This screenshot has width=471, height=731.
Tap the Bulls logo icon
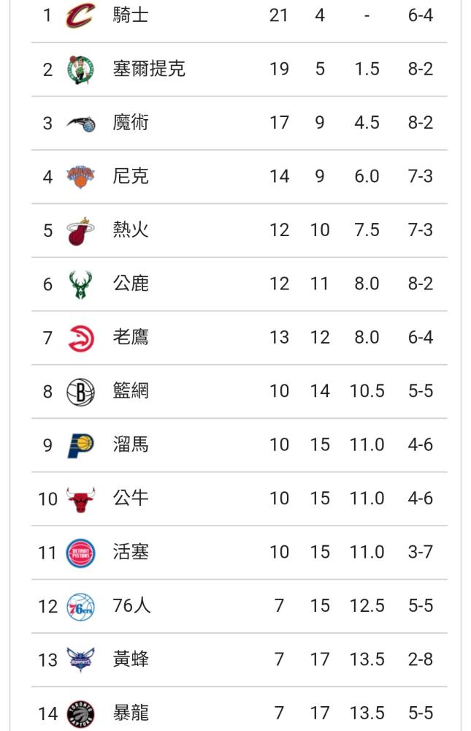point(80,499)
